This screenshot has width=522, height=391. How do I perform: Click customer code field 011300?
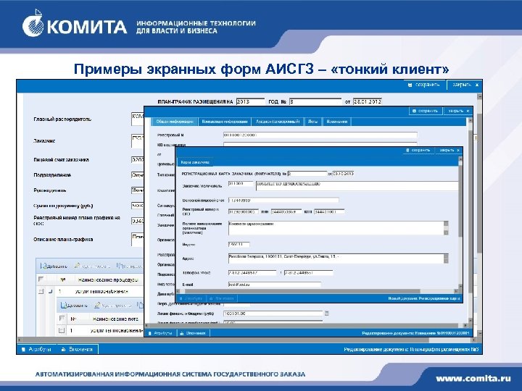pyautogui.click(x=241, y=184)
